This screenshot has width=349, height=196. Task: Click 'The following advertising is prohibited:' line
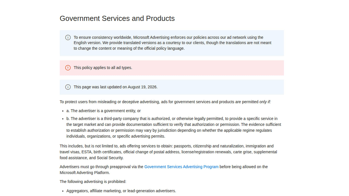[x=93, y=182]
